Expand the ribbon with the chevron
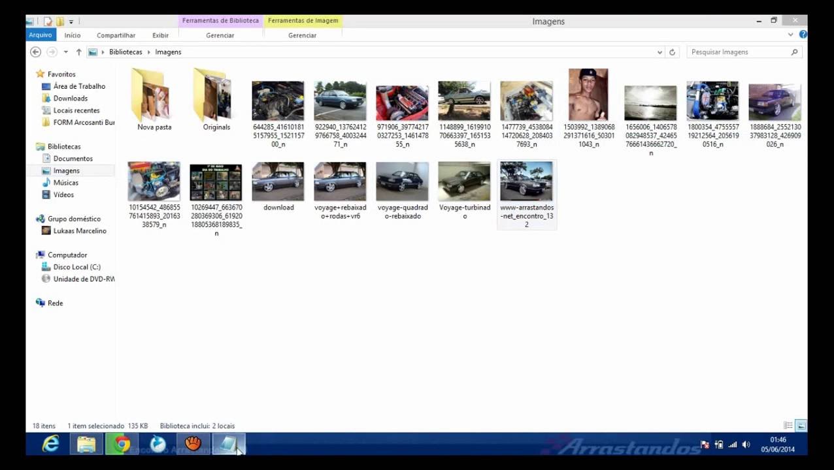Screen dimensions: 834x470 [x=791, y=35]
